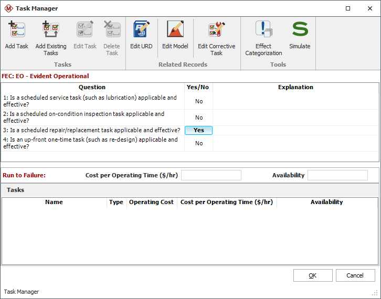Click the Cost per Operating Time field
The width and height of the screenshot is (381, 299).
pos(211,175)
